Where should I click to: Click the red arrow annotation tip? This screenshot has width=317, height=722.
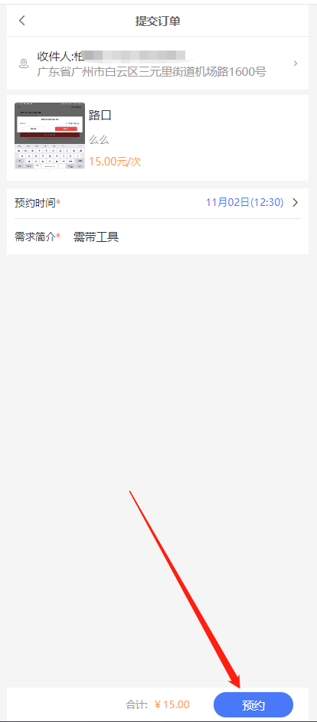[239, 687]
